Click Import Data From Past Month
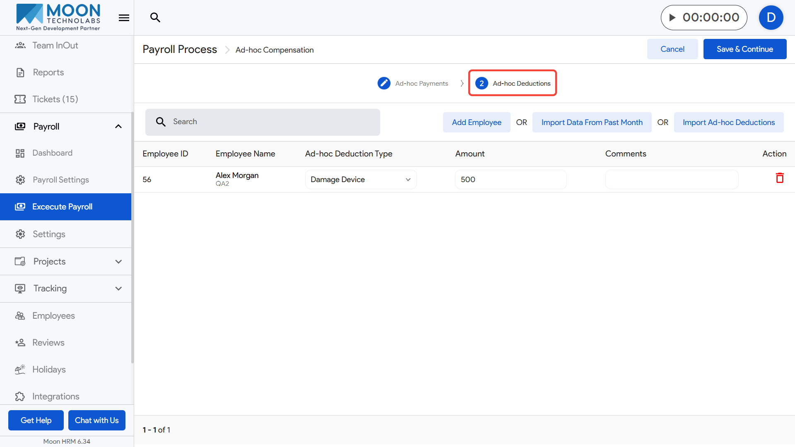The width and height of the screenshot is (795, 447). (x=592, y=123)
